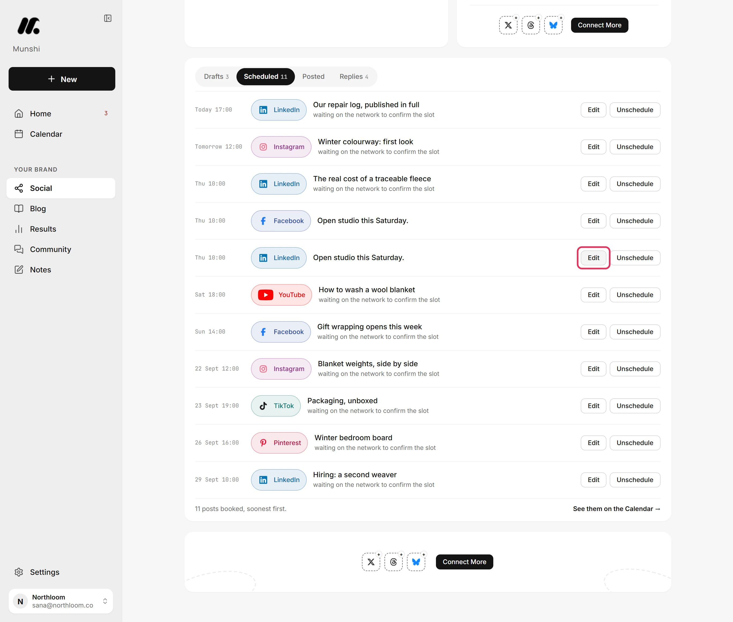Edit the LinkedIn Open studio post
The width and height of the screenshot is (733, 622).
pos(593,258)
